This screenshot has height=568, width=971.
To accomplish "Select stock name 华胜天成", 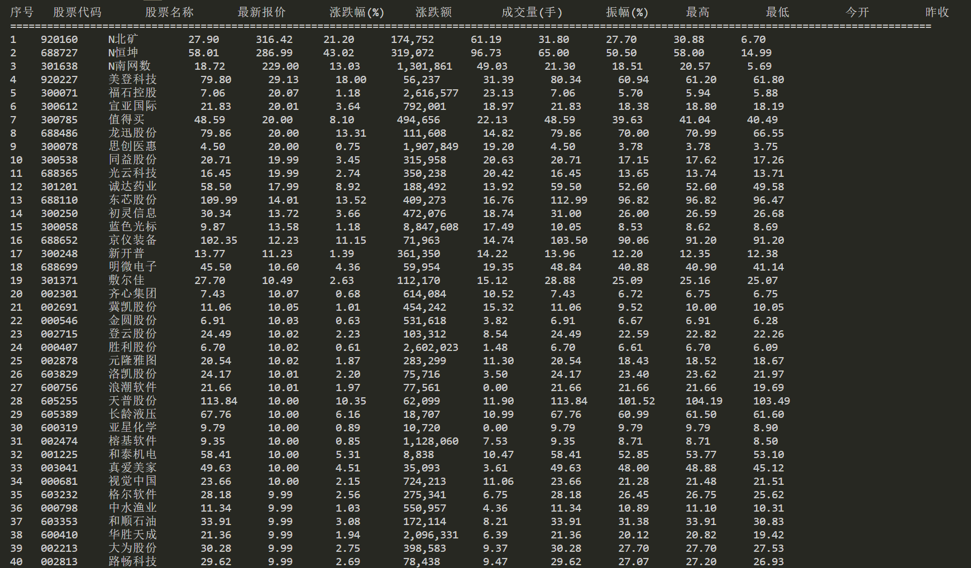I will click(132, 535).
